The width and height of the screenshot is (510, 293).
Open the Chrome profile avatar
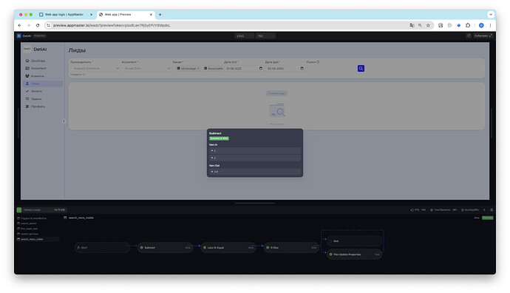(x=481, y=25)
